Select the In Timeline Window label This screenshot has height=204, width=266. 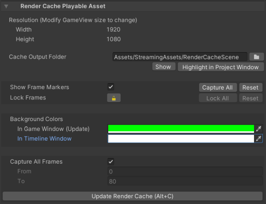tap(44, 139)
